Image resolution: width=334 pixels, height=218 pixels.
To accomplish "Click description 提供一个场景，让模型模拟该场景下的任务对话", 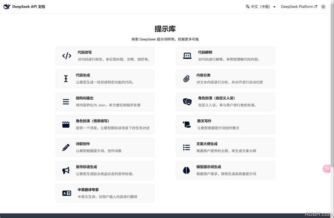I will click(113, 128).
